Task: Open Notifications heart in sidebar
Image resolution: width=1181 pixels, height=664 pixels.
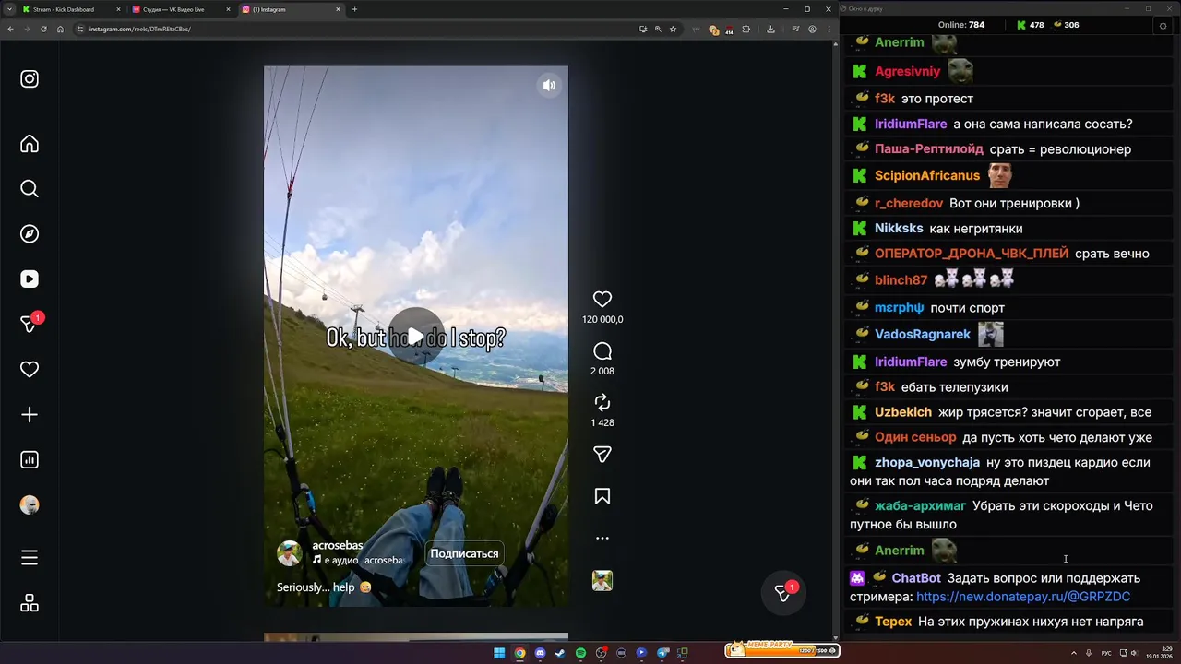Action: 30,370
